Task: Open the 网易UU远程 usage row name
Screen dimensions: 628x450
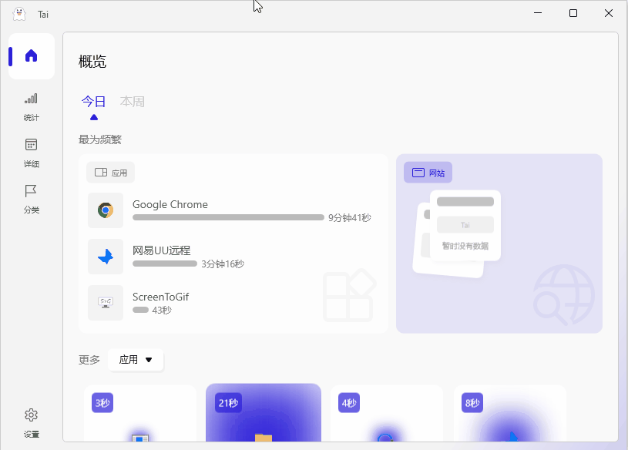Action: point(161,250)
